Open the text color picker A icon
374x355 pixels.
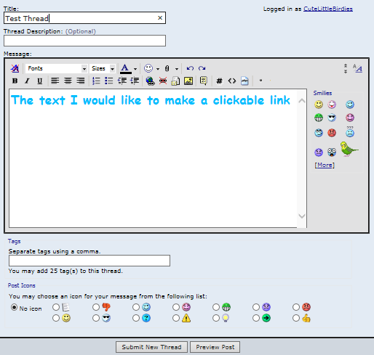pos(125,68)
